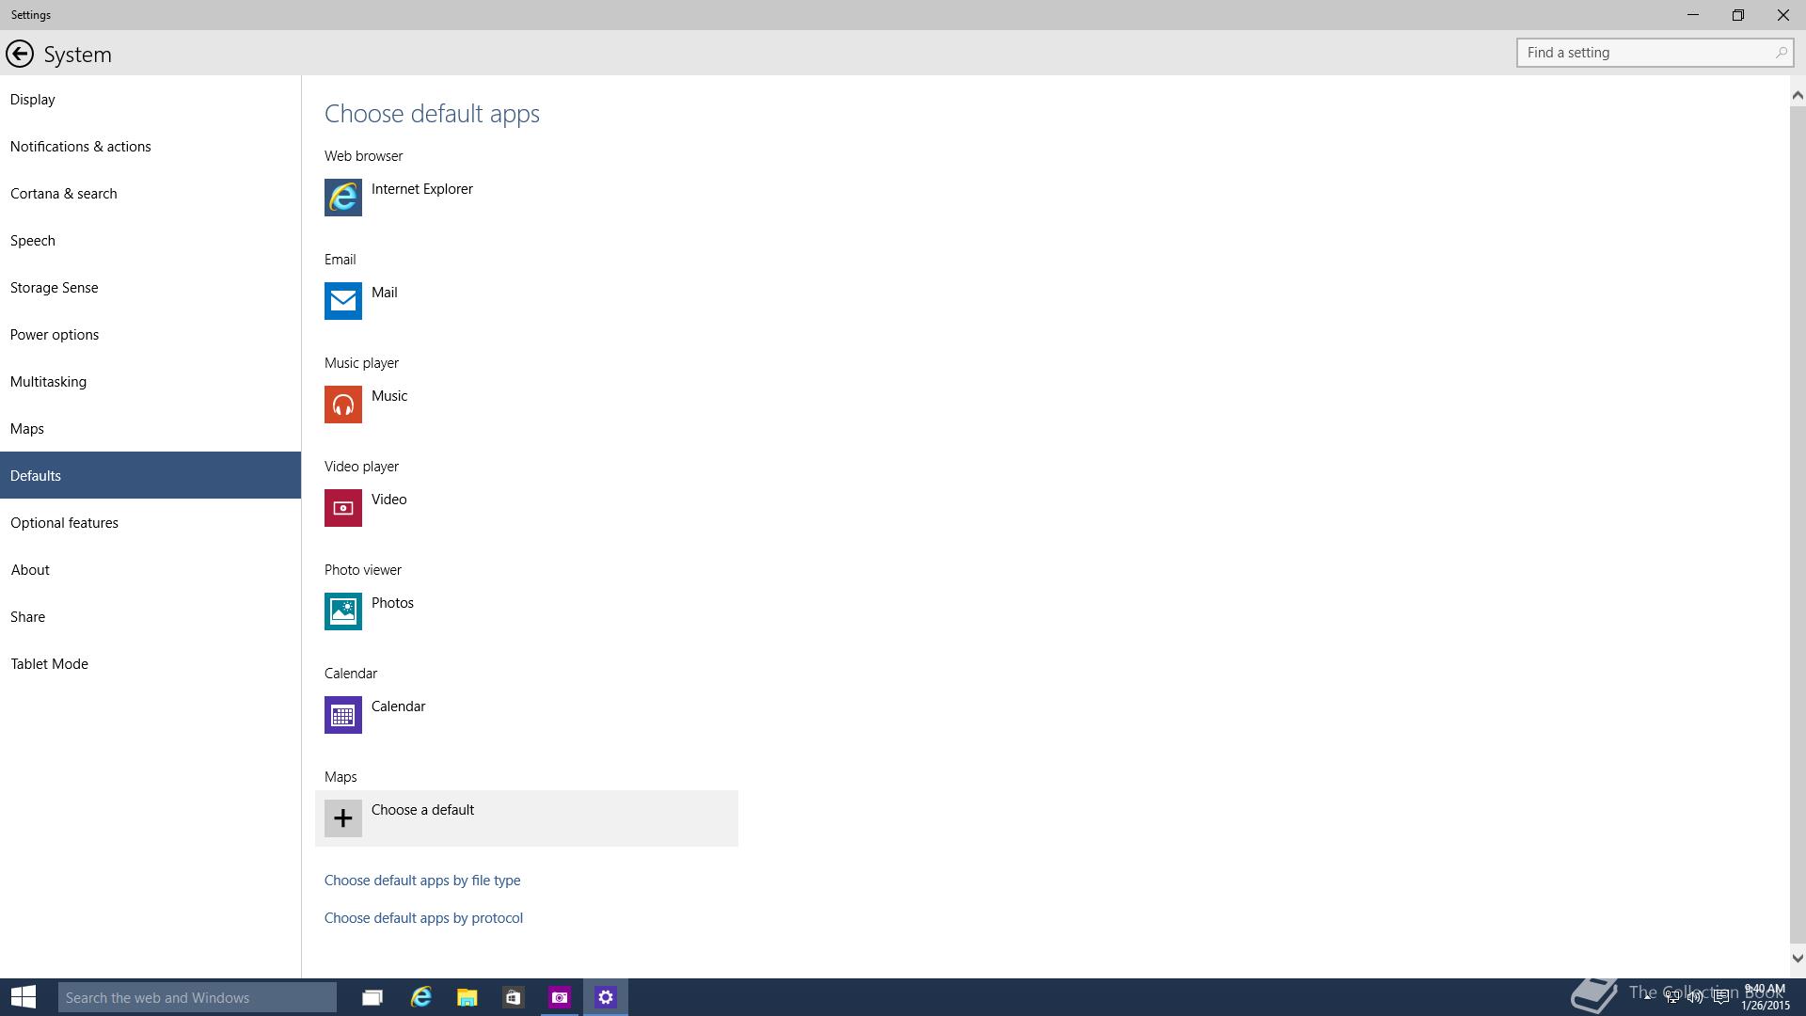Change the Video player default app
This screenshot has height=1016, width=1806.
pos(527,508)
